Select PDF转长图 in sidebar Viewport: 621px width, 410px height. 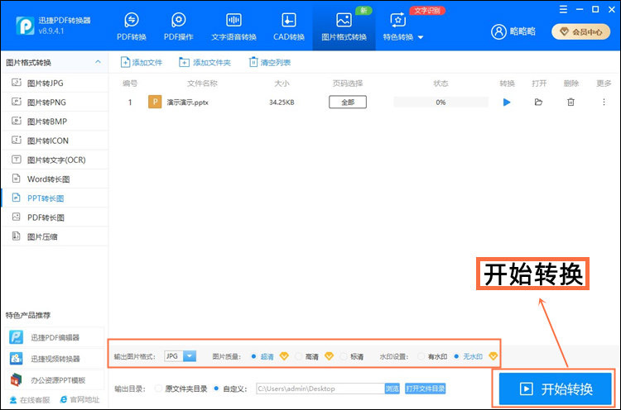[55, 217]
